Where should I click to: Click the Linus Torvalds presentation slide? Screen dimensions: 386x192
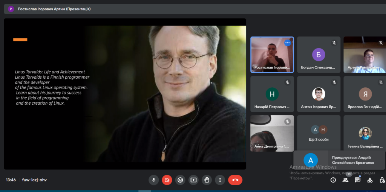[x=125, y=94]
